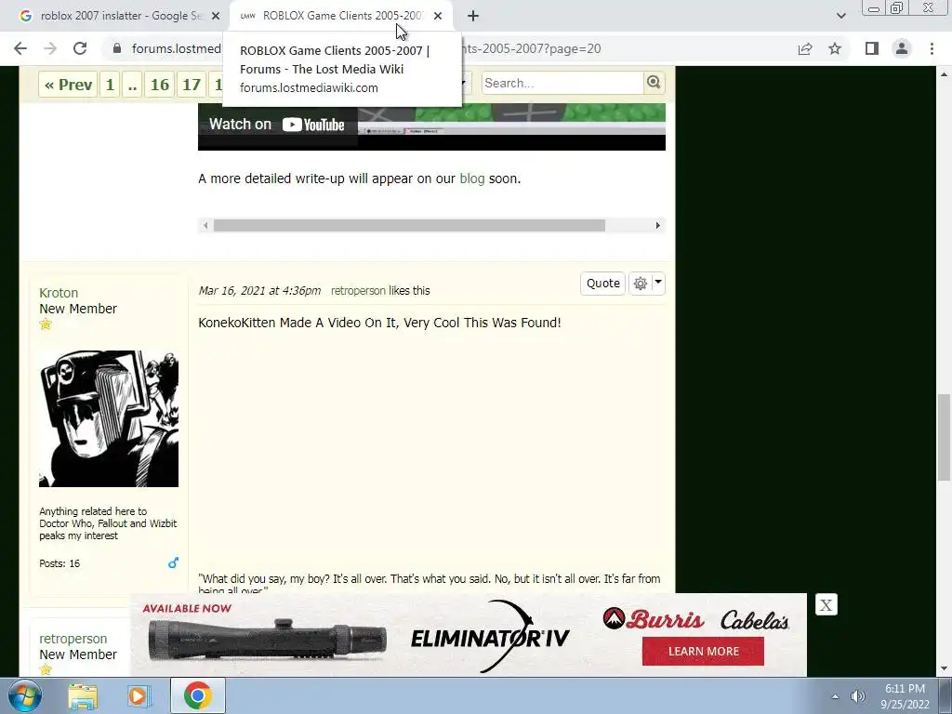Click the forum search magnifier icon
The width and height of the screenshot is (952, 714).
(654, 83)
